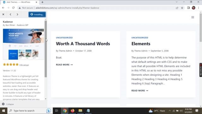
Task: Click the Kadence theme screenshot thumbnail
Action: coord(23,44)
